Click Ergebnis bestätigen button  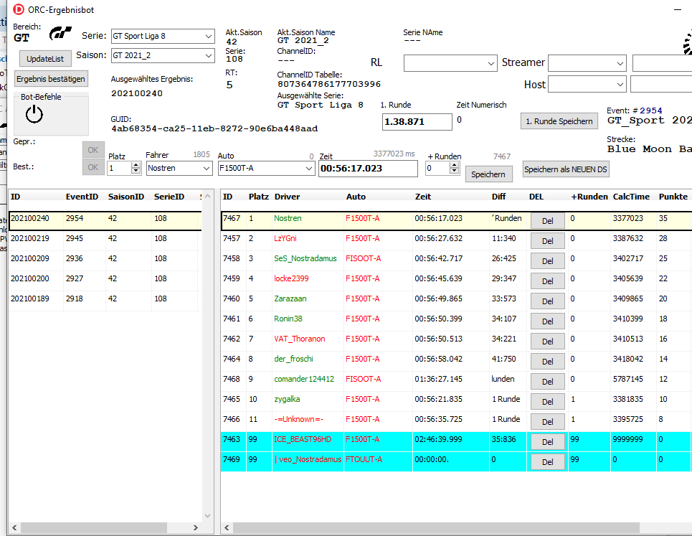coord(51,79)
